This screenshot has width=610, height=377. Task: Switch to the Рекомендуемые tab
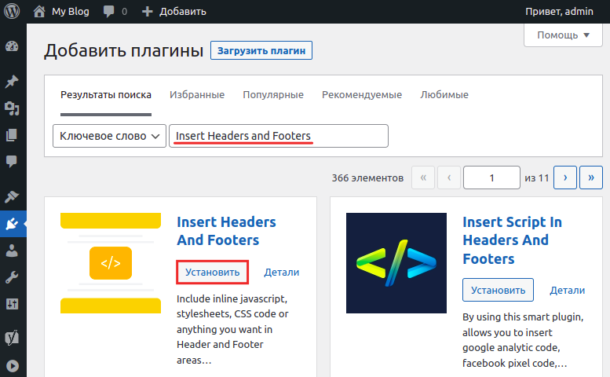[x=362, y=94]
